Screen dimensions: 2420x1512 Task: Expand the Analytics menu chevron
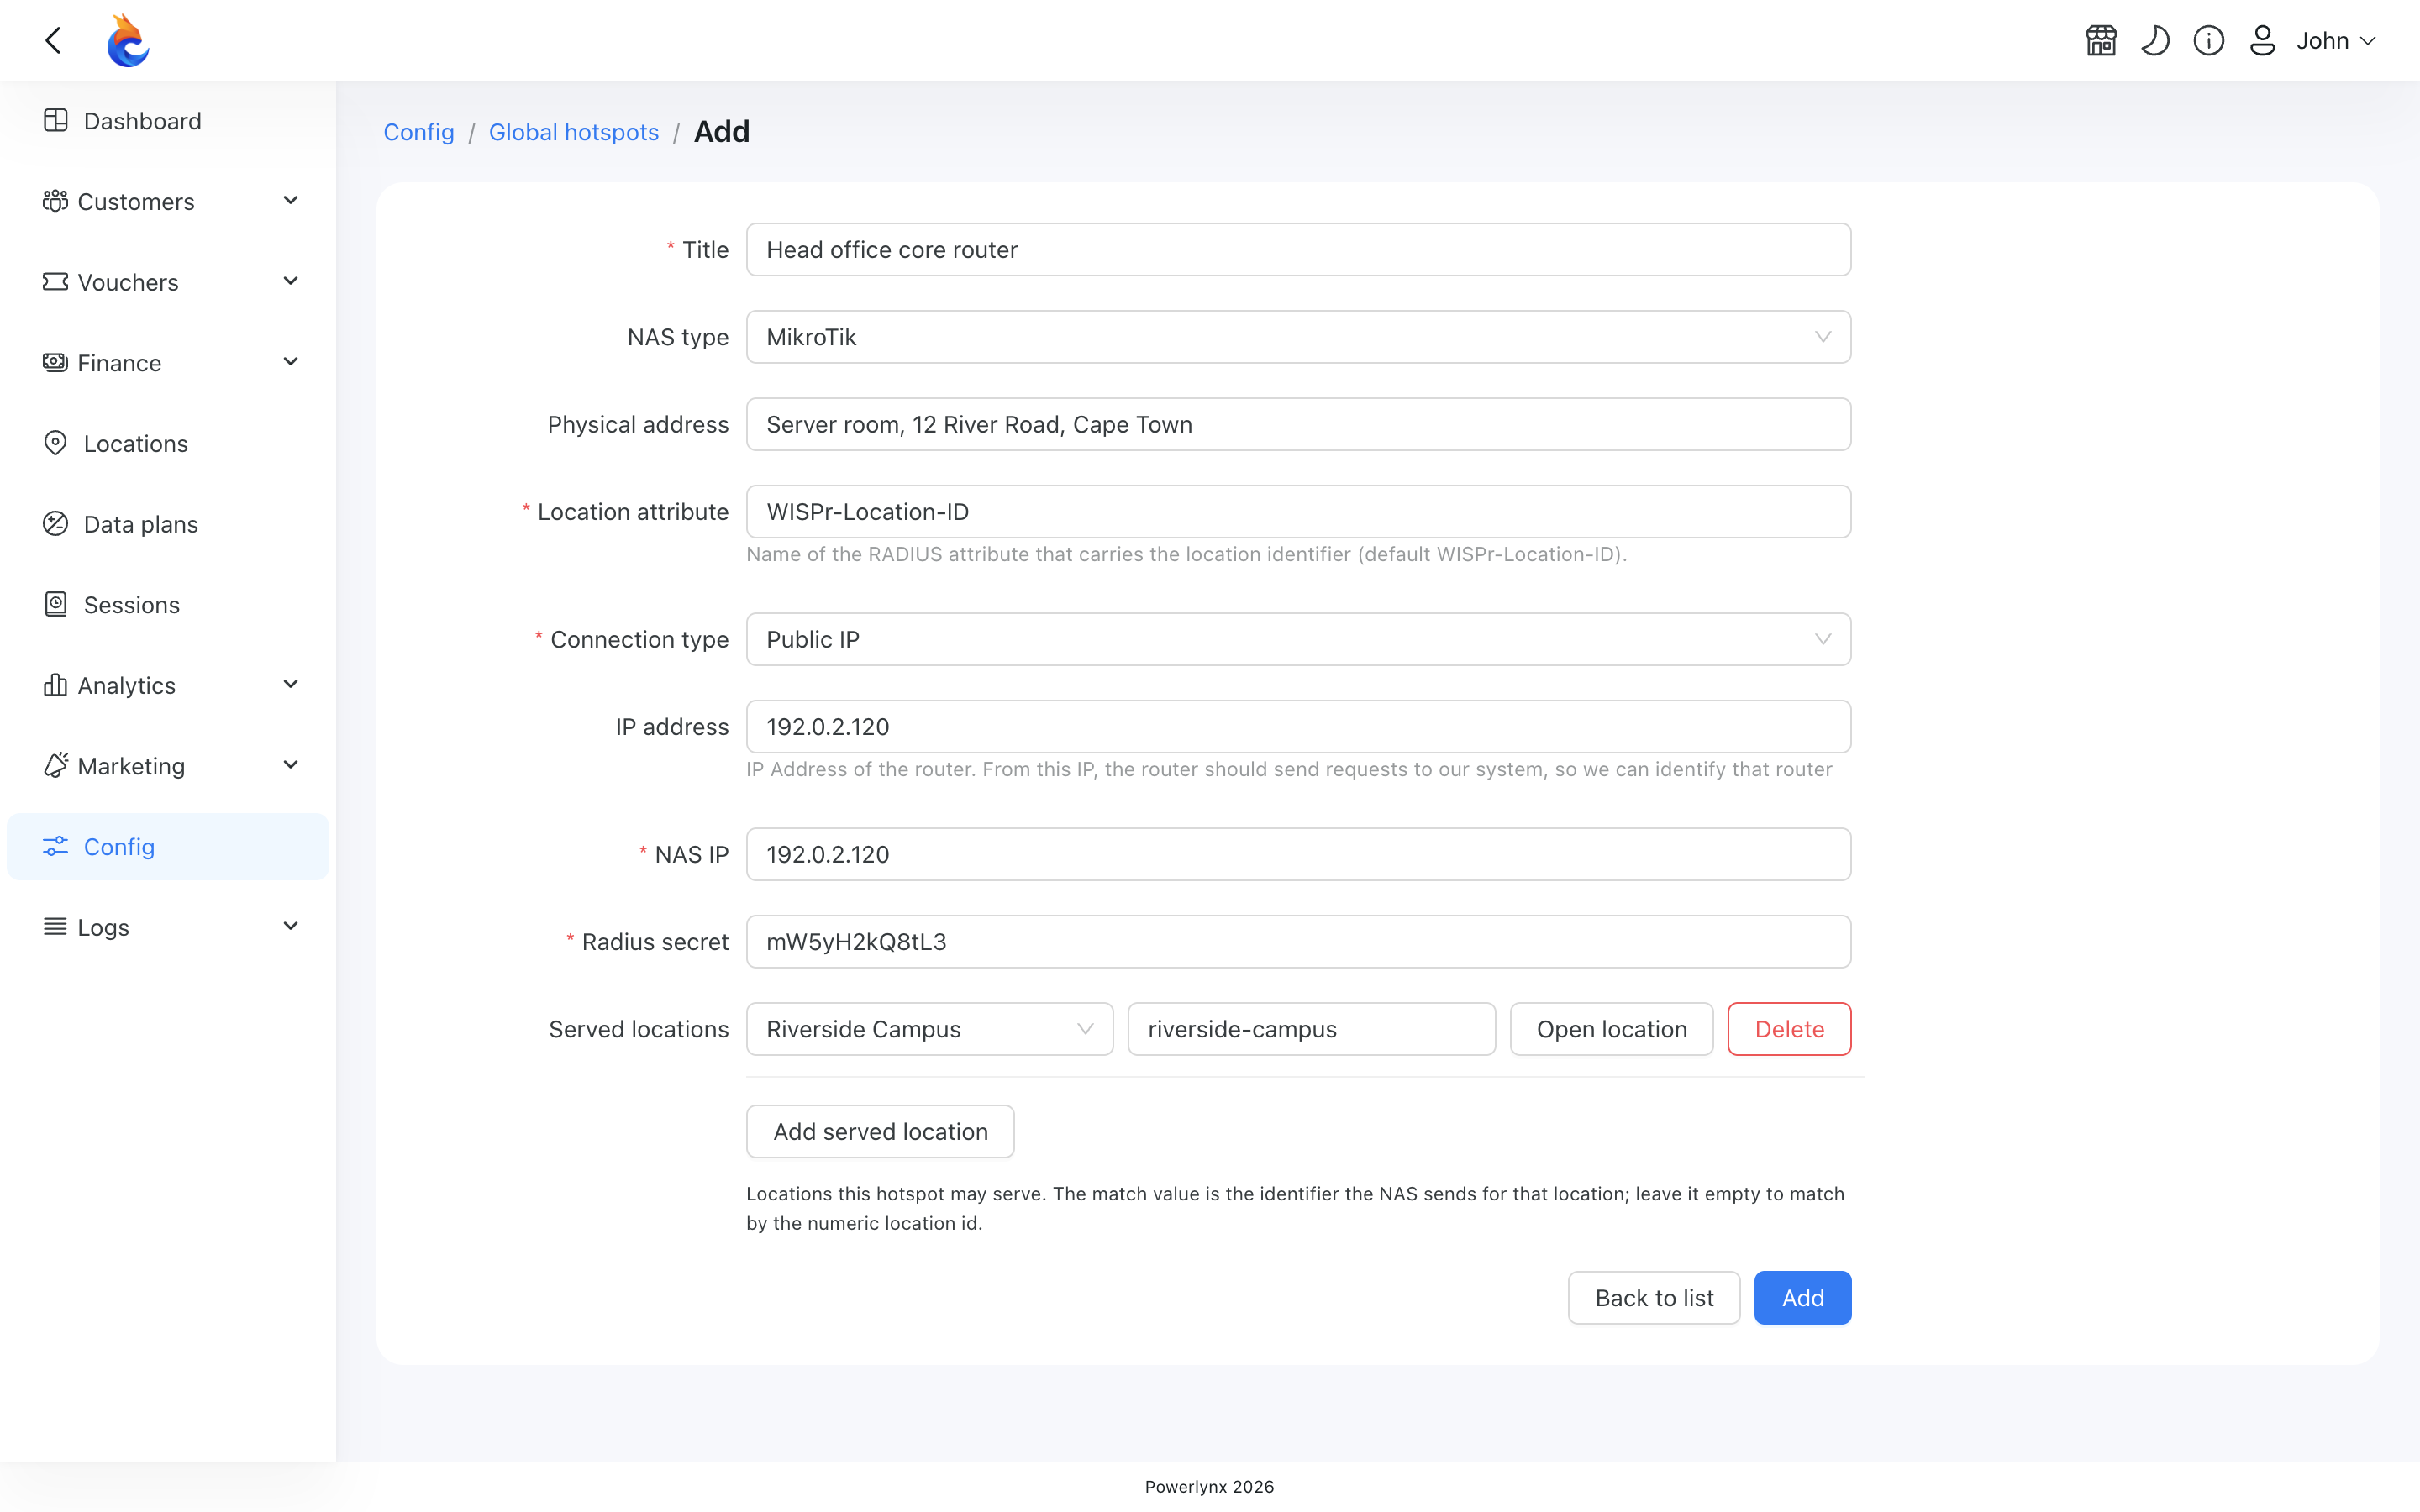[291, 684]
